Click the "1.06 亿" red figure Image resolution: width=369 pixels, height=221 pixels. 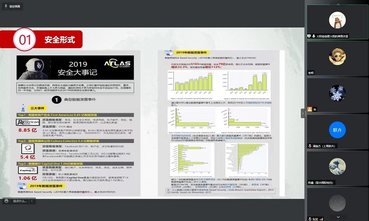pyautogui.click(x=28, y=178)
